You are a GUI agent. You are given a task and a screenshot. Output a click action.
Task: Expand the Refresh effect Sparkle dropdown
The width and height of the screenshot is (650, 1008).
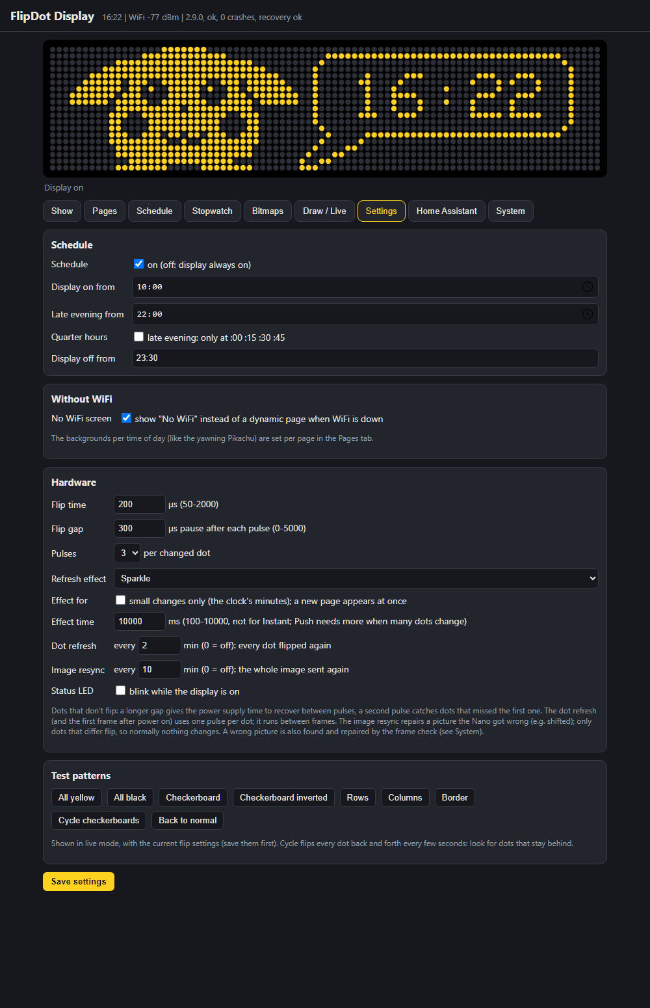[356, 578]
